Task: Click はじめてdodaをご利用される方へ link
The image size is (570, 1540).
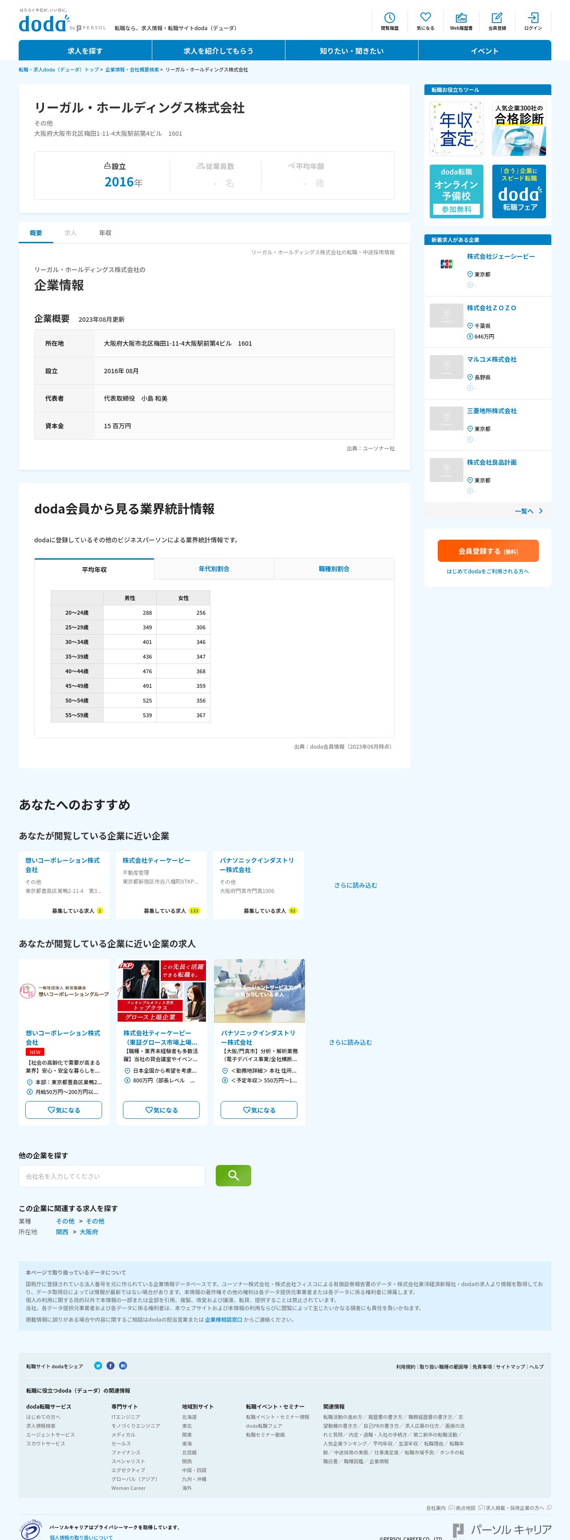Action: pyautogui.click(x=487, y=571)
